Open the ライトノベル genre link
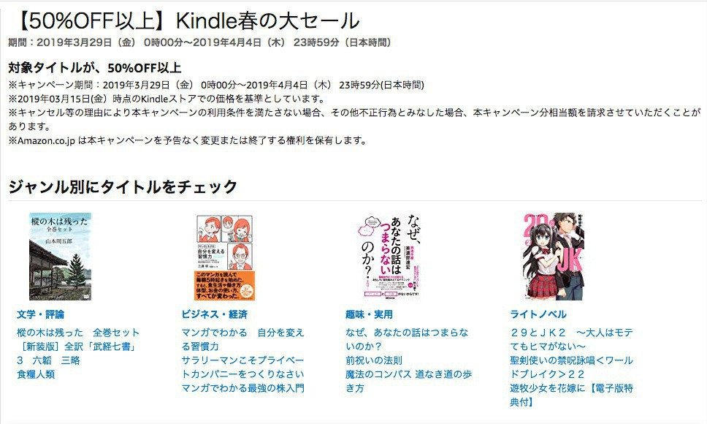The height and width of the screenshot is (424, 707). (x=538, y=314)
